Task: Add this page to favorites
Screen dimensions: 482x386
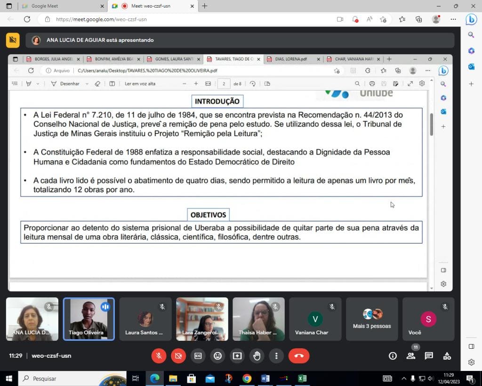Action: [383, 19]
